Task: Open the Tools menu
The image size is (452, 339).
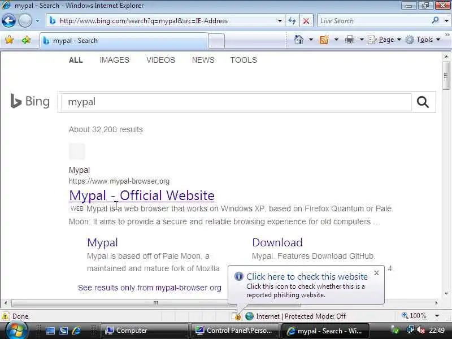Action: point(423,40)
